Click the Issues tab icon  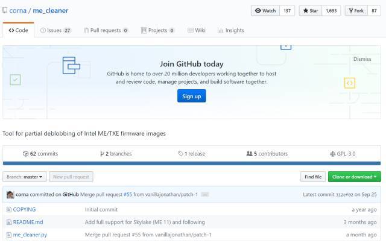pos(43,30)
